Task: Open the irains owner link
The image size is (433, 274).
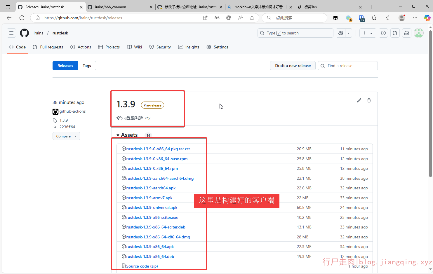Action: pos(38,33)
